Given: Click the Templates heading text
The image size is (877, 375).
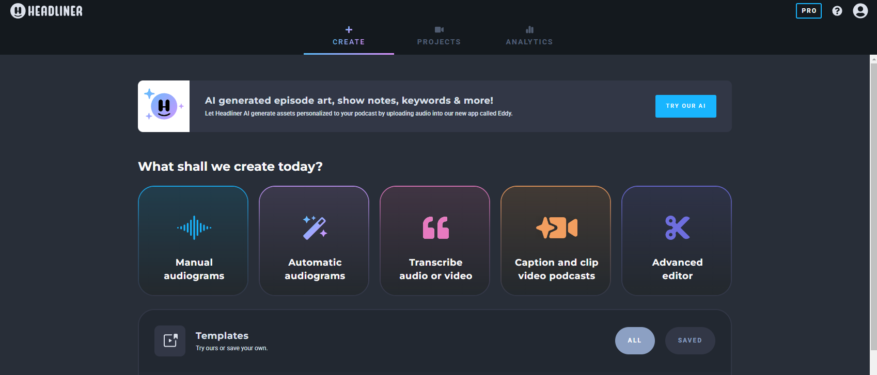Looking at the screenshot, I should click(222, 336).
